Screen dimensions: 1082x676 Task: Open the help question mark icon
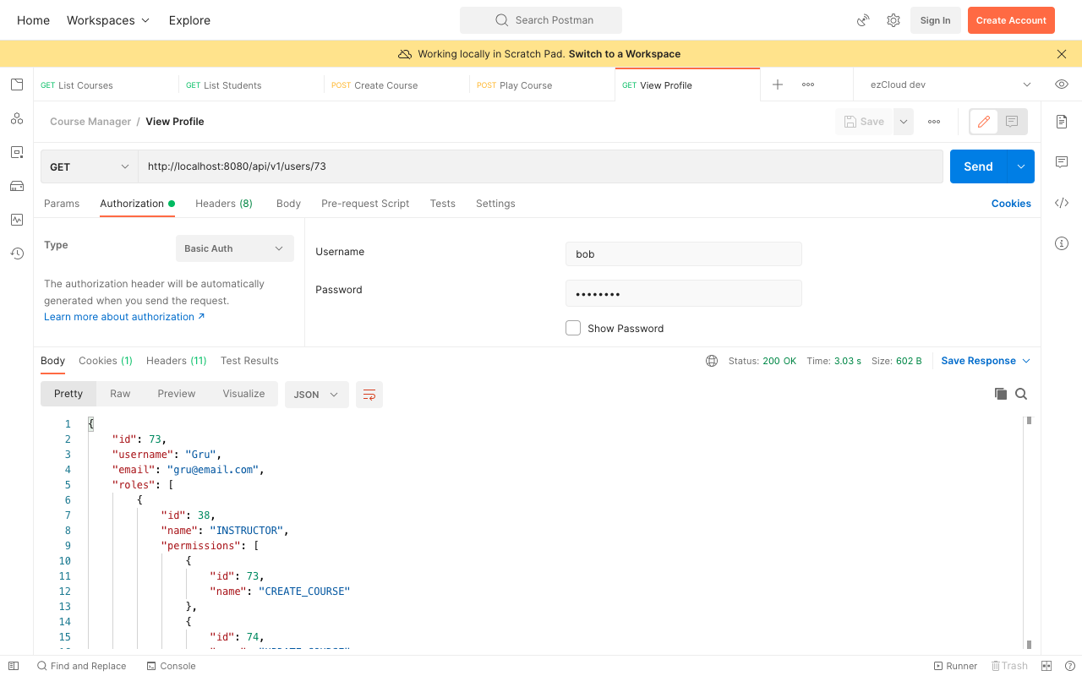click(x=1070, y=666)
